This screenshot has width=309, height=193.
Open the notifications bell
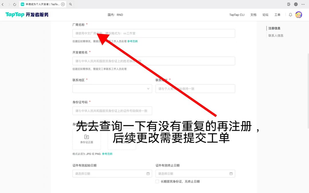tap(290, 15)
